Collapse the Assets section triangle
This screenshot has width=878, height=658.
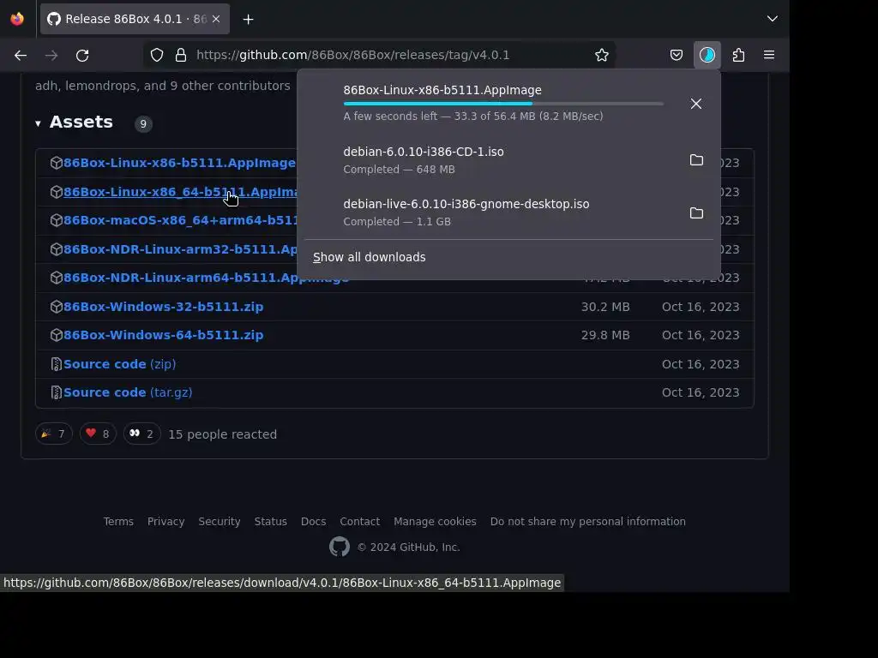[x=38, y=123]
